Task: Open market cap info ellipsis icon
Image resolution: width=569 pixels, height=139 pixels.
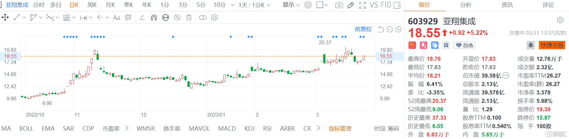Action: point(506,75)
